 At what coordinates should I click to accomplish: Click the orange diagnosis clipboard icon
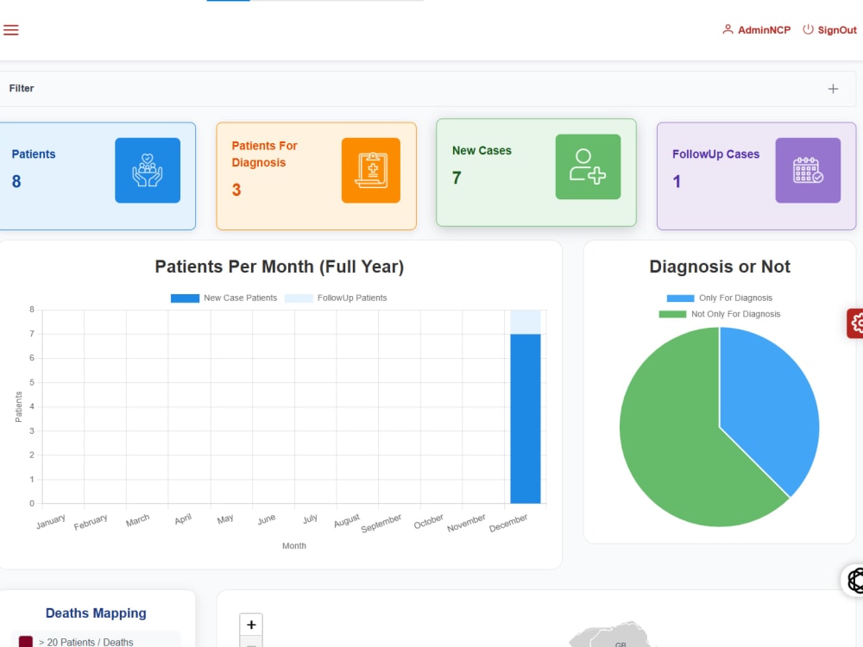371,170
